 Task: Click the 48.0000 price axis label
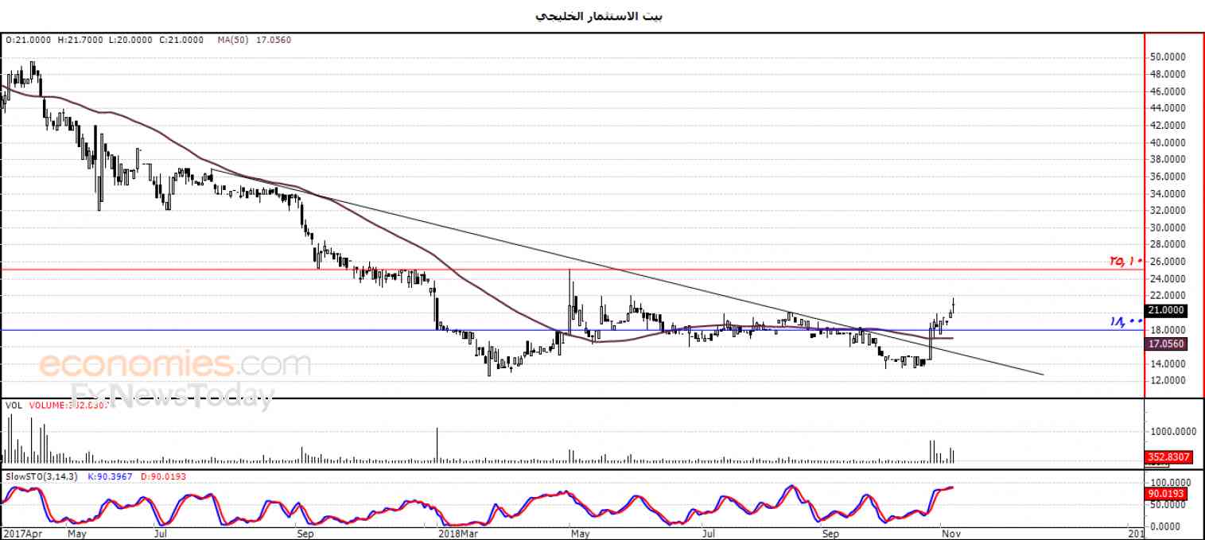tap(1167, 75)
